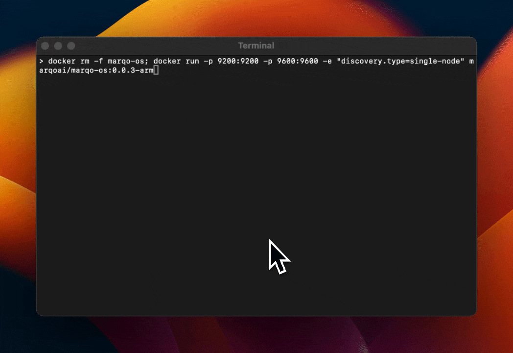Click the "9200:9200" port mapping
513x353 pixels.
pos(238,62)
